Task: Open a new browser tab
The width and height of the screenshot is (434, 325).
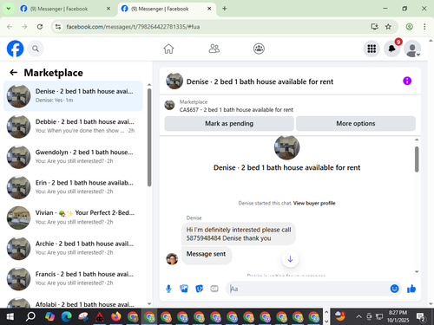Action: [x=225, y=9]
